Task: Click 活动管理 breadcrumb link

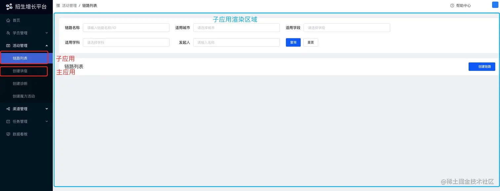Action: click(69, 6)
